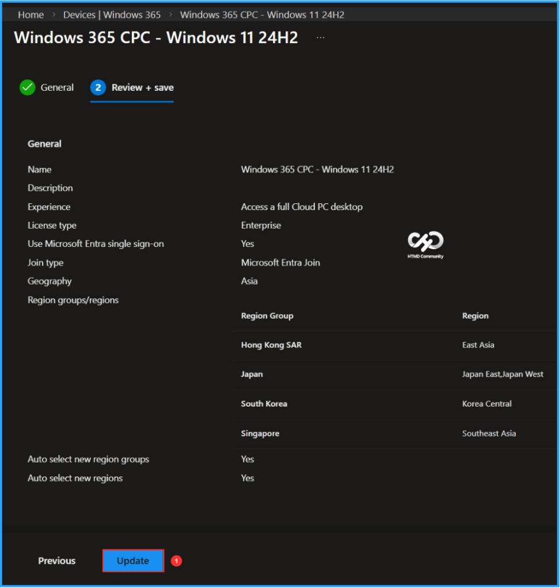The width and height of the screenshot is (560, 588).
Task: Select the Japan region group row
Action: [252, 374]
